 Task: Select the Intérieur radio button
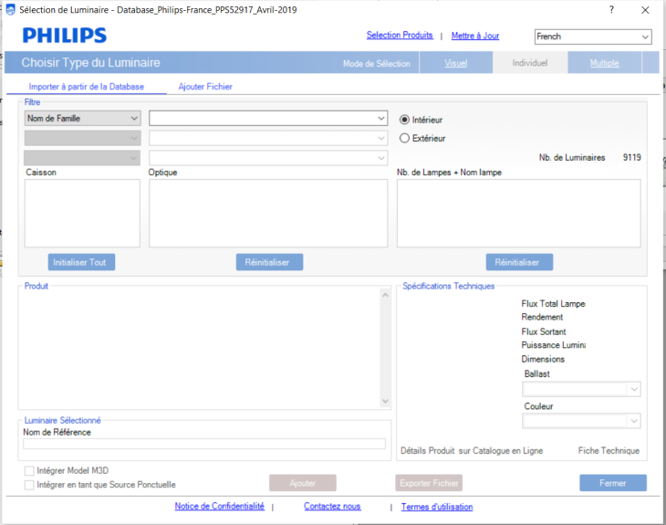pos(405,120)
